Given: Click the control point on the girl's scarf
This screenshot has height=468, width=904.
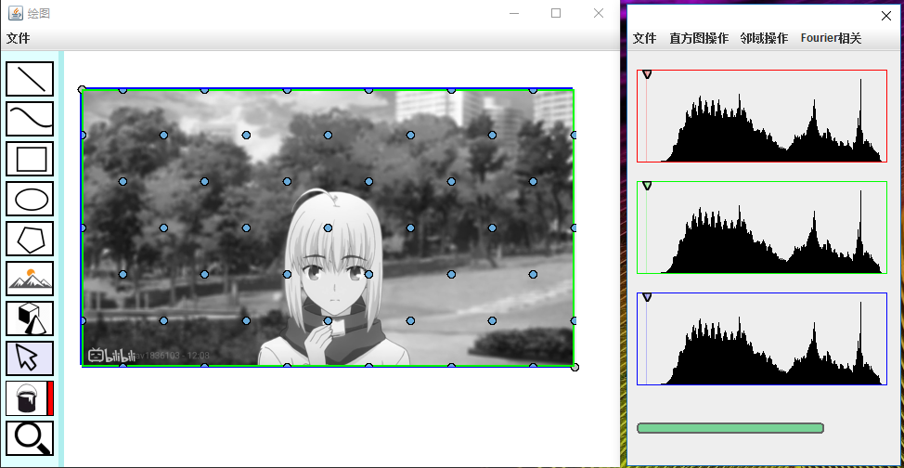Looking at the screenshot, I should (x=328, y=320).
